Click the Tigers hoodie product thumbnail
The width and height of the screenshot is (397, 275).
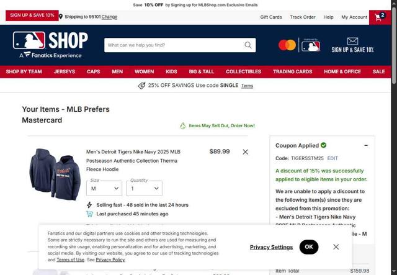pyautogui.click(x=55, y=174)
